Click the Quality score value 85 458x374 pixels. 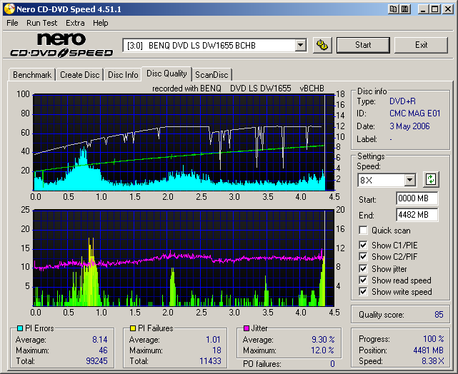click(439, 315)
